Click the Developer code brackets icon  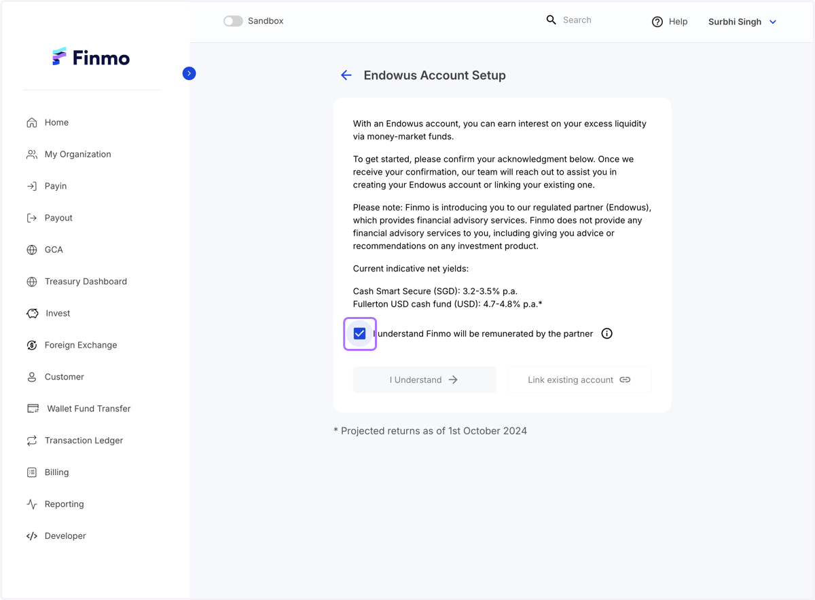(x=32, y=536)
